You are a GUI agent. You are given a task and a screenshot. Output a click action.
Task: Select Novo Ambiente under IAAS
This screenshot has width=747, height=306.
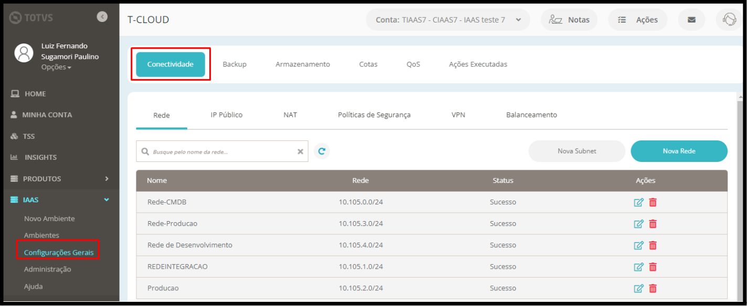coord(49,218)
